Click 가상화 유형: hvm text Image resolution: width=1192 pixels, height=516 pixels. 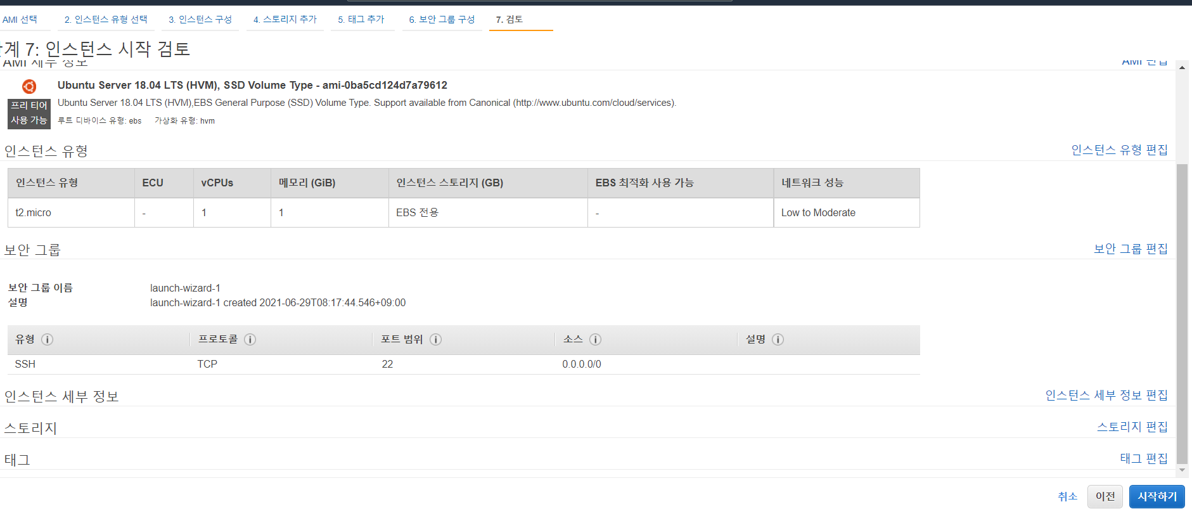coord(184,121)
